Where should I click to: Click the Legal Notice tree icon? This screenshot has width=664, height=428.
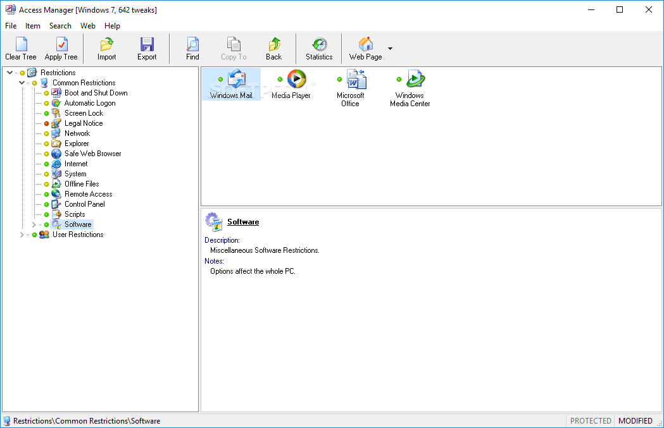(56, 123)
